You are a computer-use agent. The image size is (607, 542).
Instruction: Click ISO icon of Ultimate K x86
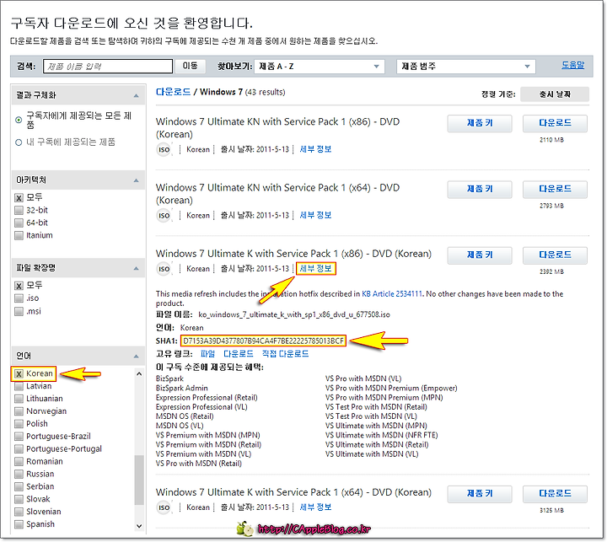(164, 269)
